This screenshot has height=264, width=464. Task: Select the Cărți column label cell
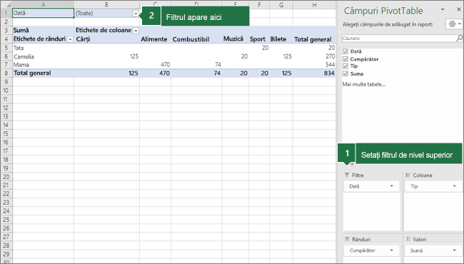coord(106,39)
